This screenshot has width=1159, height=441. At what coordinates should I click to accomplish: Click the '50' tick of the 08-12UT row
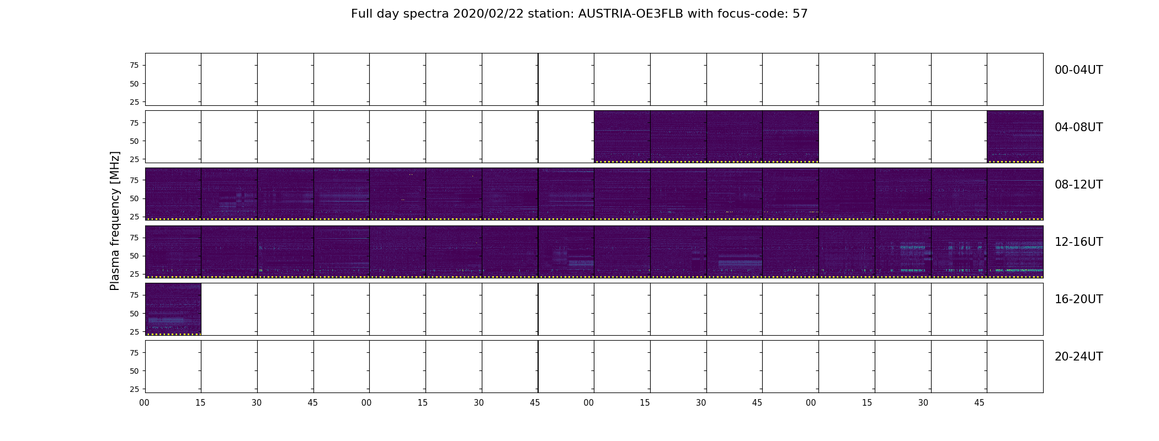[134, 198]
